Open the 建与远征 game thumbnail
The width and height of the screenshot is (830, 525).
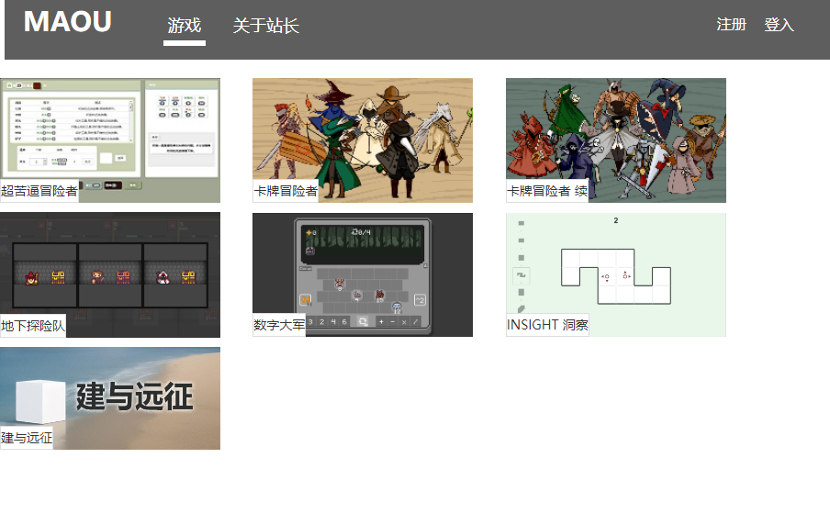110,398
